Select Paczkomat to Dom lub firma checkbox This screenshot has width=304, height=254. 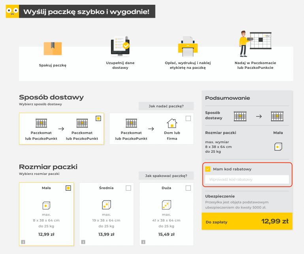click(188, 118)
